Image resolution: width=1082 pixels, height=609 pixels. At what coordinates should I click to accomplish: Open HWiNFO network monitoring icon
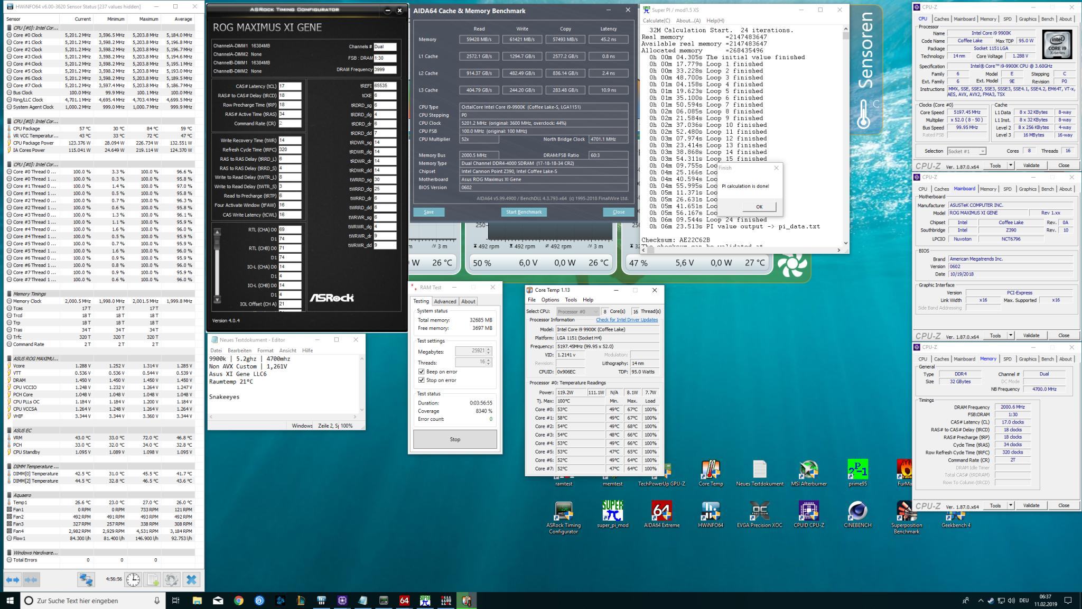(86, 580)
